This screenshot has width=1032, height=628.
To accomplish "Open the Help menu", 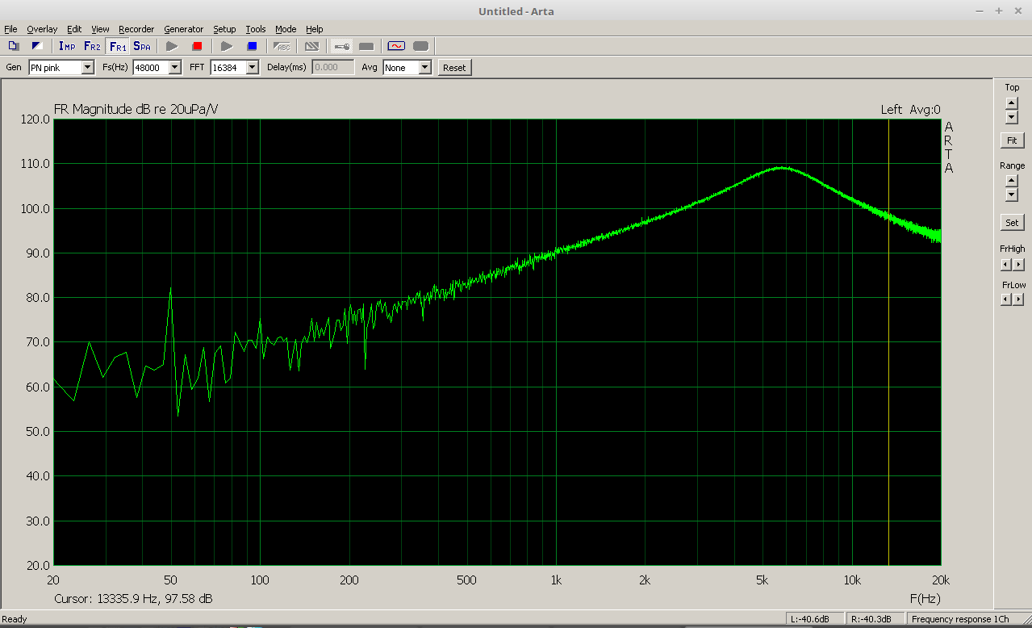I will 314,29.
